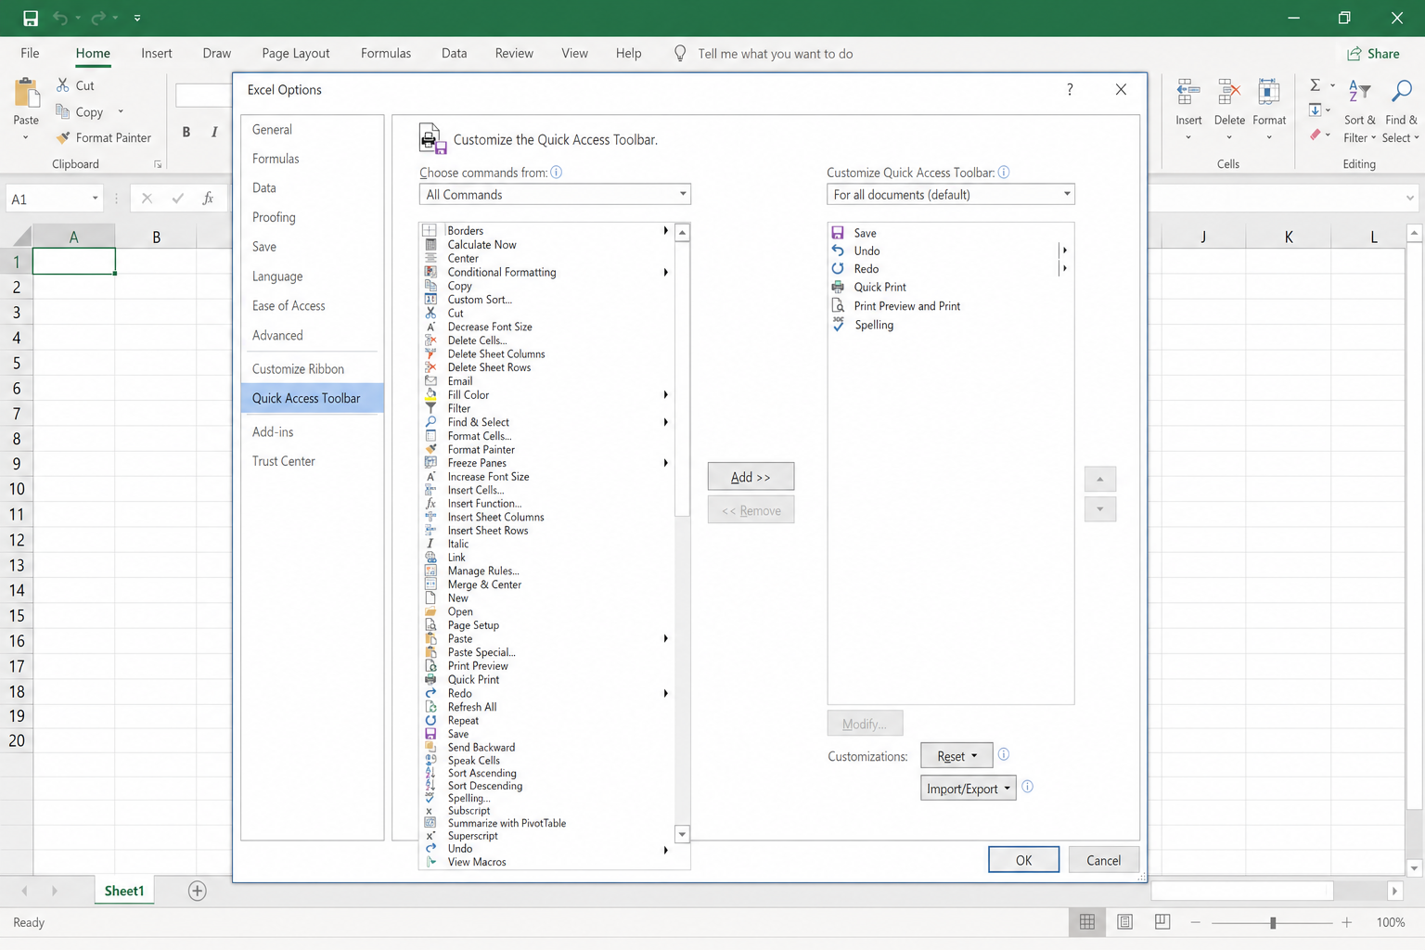Move selected command up arrow button
This screenshot has height=950, width=1425.
pyautogui.click(x=1100, y=479)
